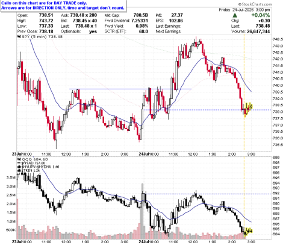Click the $NYUPV:$NYDNV 1.40 legend entry

pos(40,167)
